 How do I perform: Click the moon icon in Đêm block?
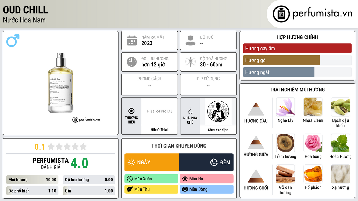[214, 162]
